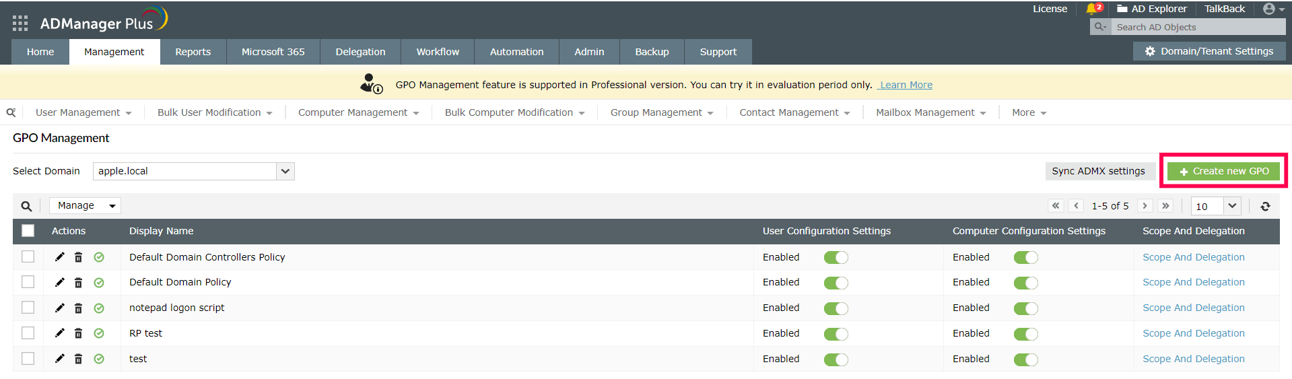The width and height of the screenshot is (1292, 379).
Task: Open the notifications bell icon
Action: (1092, 9)
